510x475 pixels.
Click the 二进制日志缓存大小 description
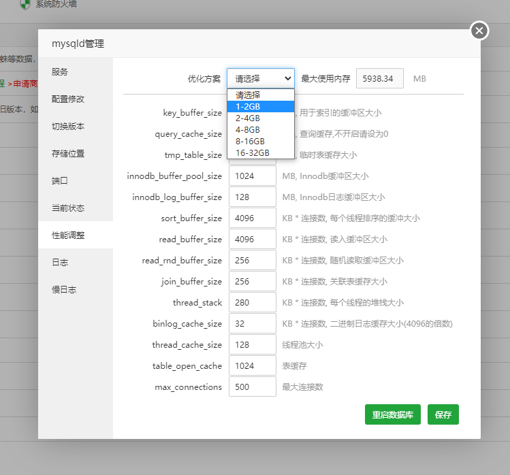tap(366, 324)
